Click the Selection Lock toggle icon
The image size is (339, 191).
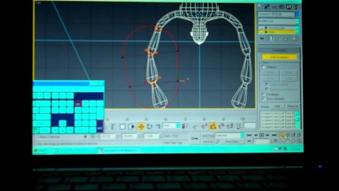click(85, 137)
